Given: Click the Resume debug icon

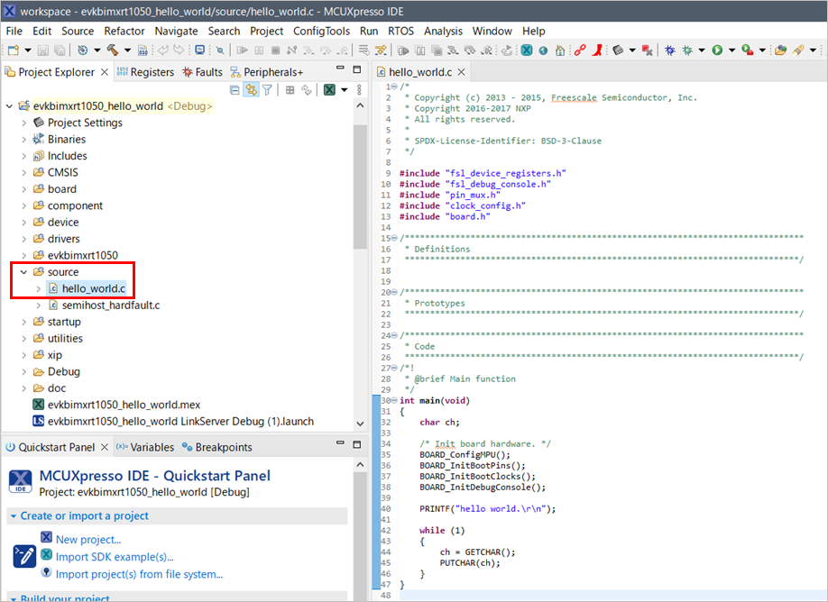Looking at the screenshot, I should click(x=243, y=50).
